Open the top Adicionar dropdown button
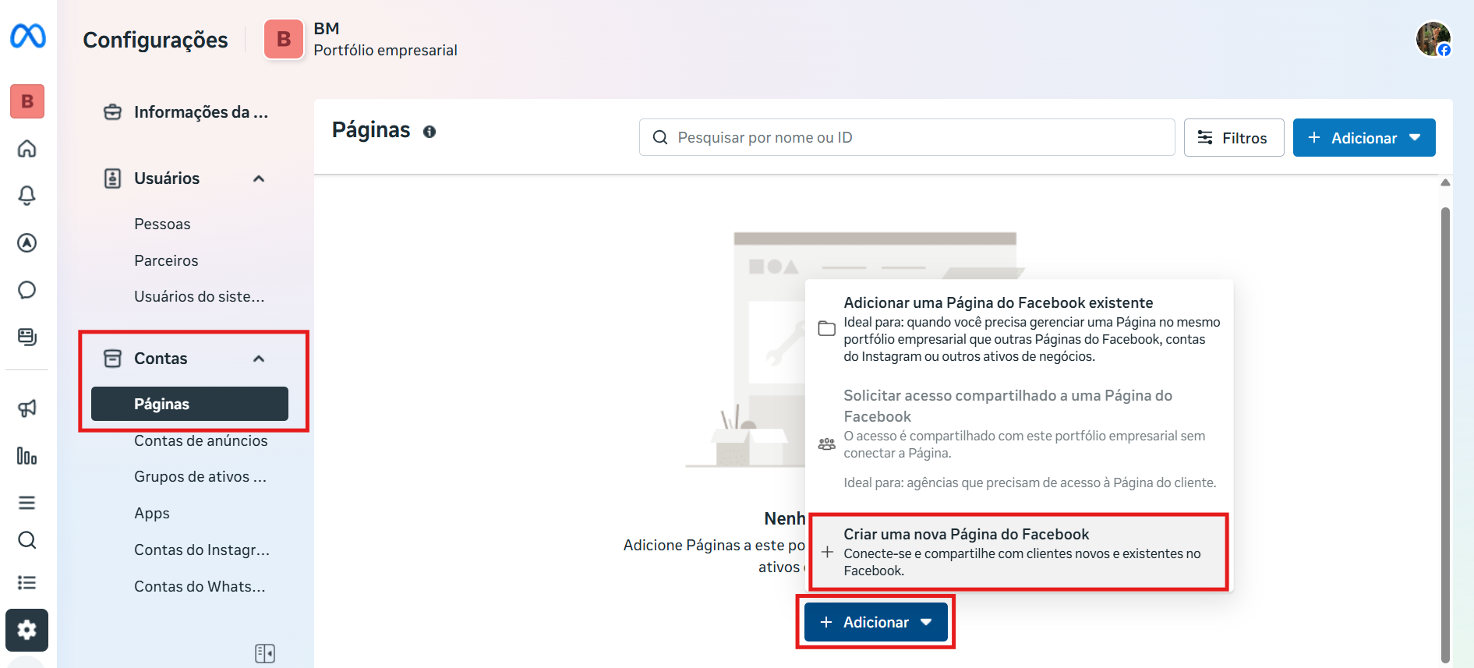Viewport: 1474px width, 668px height. point(1364,138)
